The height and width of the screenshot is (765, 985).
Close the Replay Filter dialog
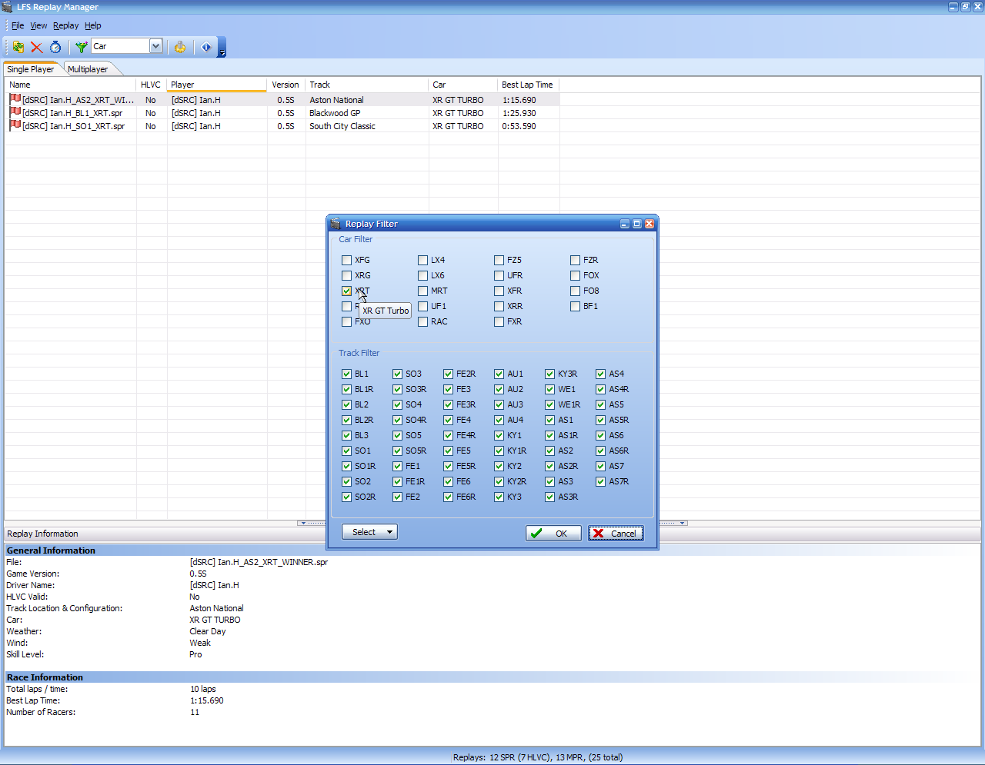pyautogui.click(x=649, y=224)
